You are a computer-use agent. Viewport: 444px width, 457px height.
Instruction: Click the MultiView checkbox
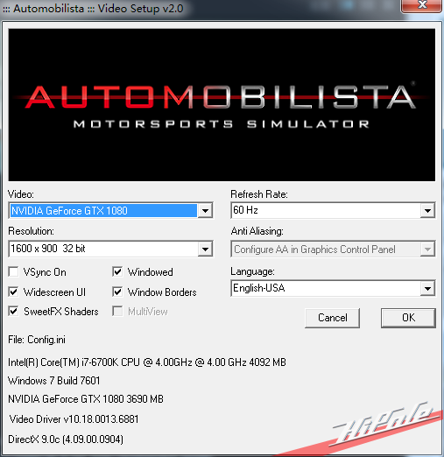coord(117,311)
